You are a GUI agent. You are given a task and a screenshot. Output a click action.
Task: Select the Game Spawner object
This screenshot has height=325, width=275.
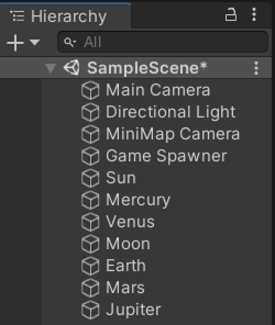click(x=166, y=156)
